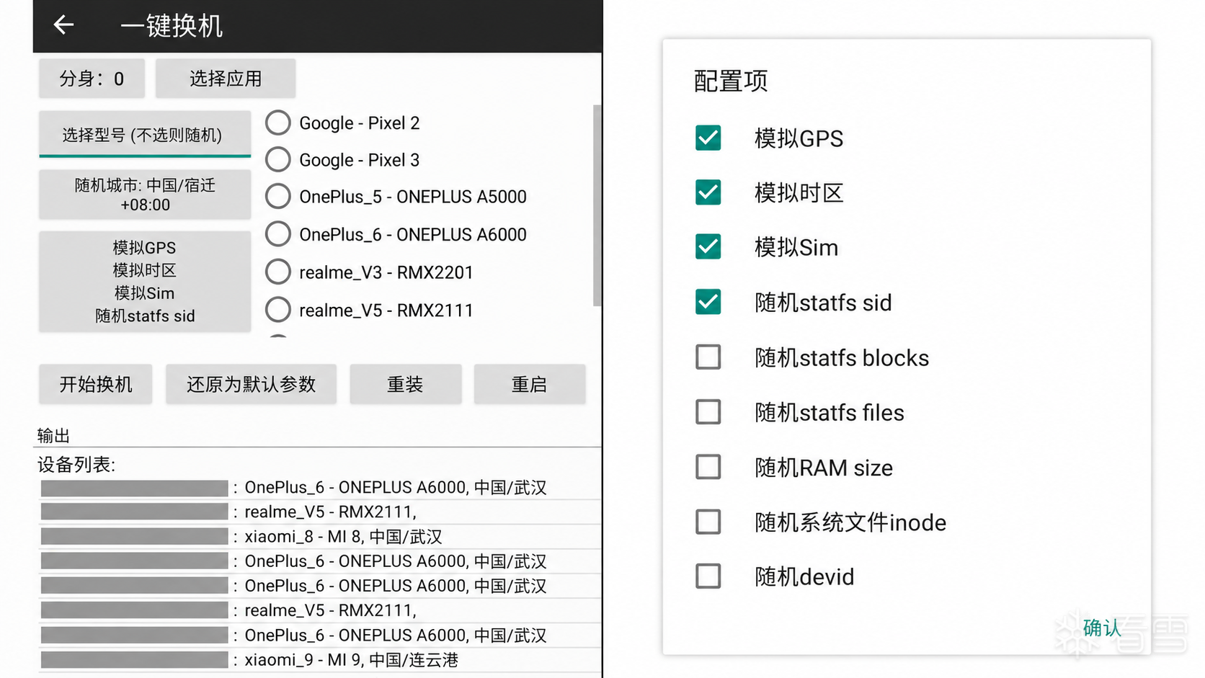This screenshot has height=678, width=1205.
Task: Open the 模拟GPS config options panel
Action: [145, 281]
